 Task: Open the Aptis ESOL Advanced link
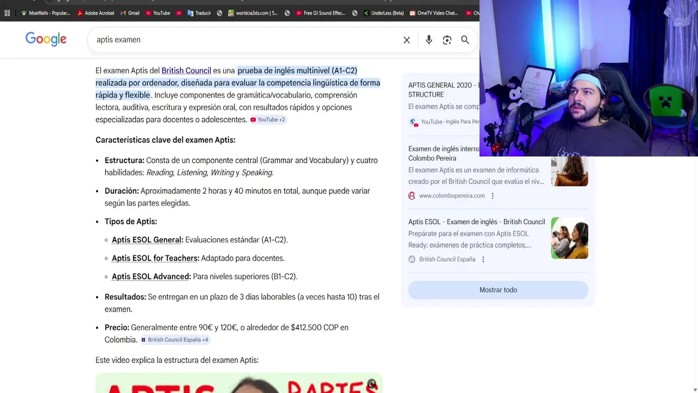click(151, 277)
